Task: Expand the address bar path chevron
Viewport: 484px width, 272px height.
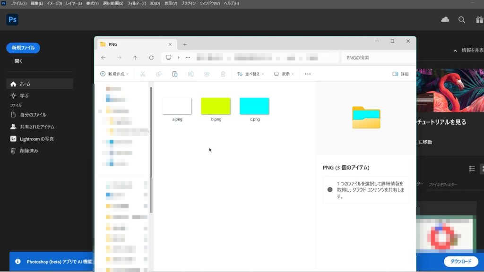Action: 178,58
